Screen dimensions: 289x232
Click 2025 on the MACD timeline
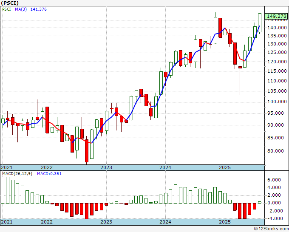(225, 222)
